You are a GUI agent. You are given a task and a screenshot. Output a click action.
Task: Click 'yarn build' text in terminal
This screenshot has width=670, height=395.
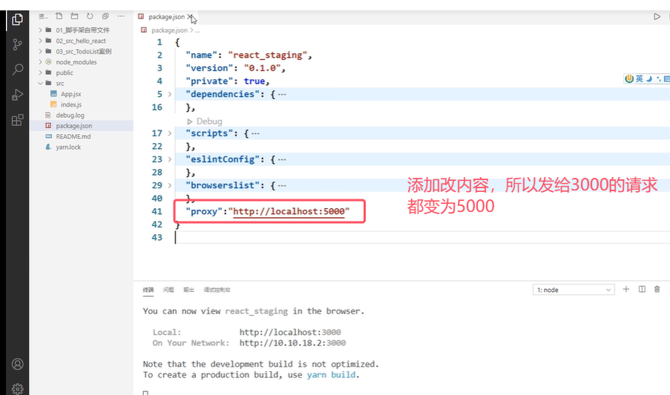pos(331,375)
